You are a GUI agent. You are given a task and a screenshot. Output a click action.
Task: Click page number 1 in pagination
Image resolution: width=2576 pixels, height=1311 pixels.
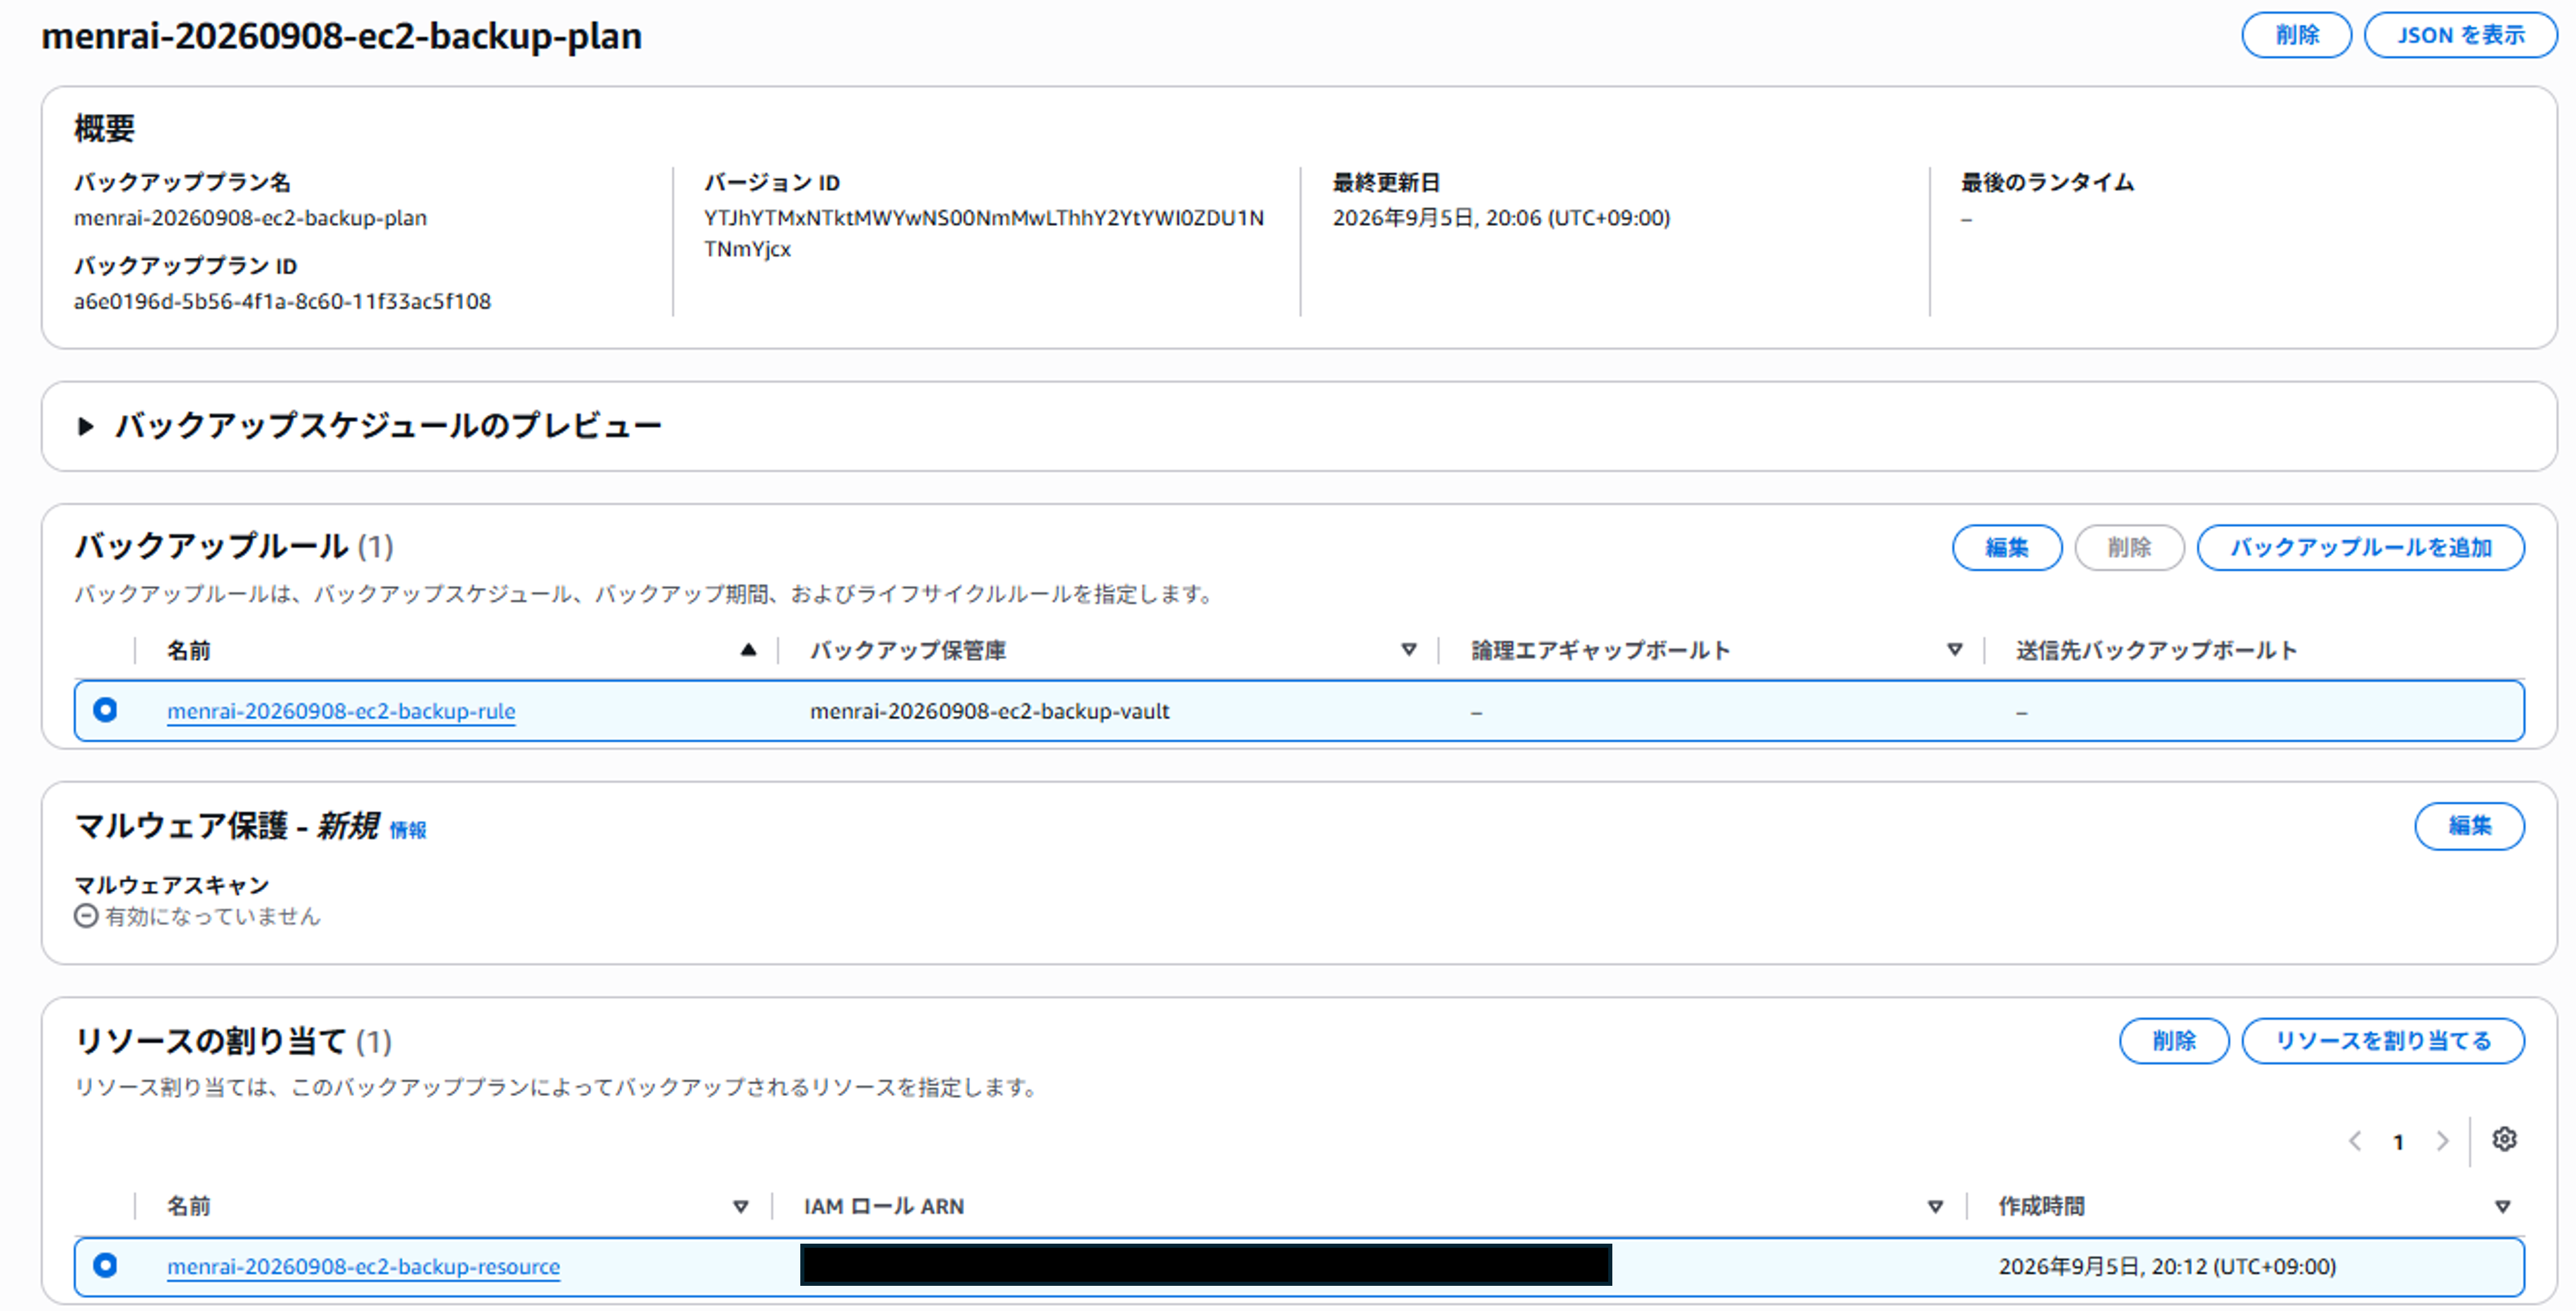coord(2398,1141)
